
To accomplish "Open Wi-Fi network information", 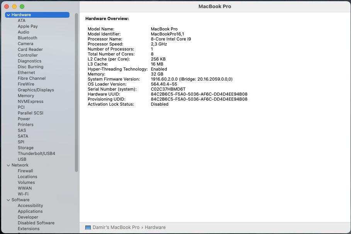I will (x=23, y=194).
